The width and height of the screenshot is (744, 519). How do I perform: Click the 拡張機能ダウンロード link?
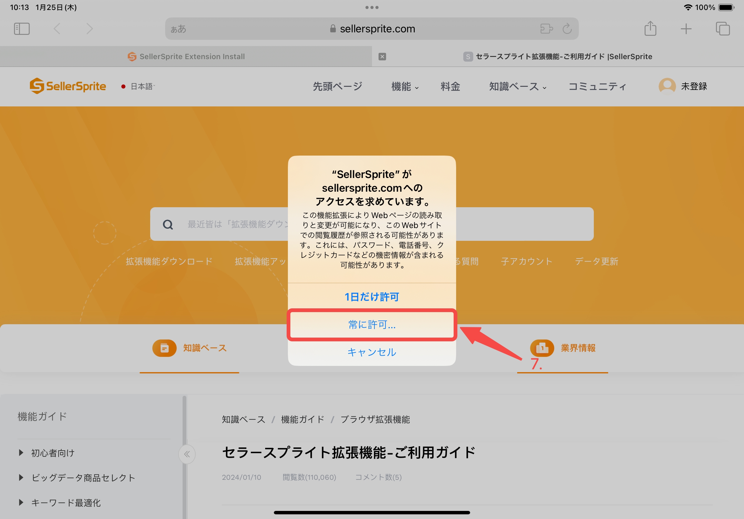click(169, 261)
